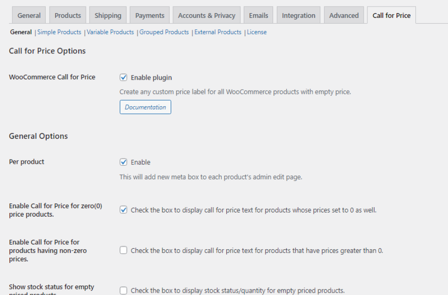Open the Accounts & Privacy tab

[x=206, y=15]
